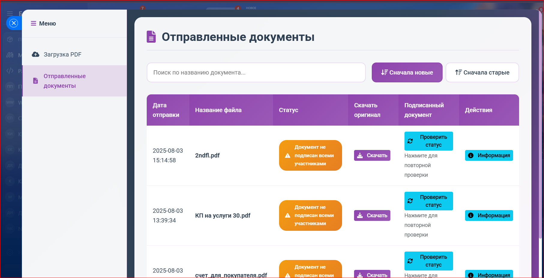Click the file name 2ndfl.pdf
This screenshot has height=278, width=544.
coord(207,155)
